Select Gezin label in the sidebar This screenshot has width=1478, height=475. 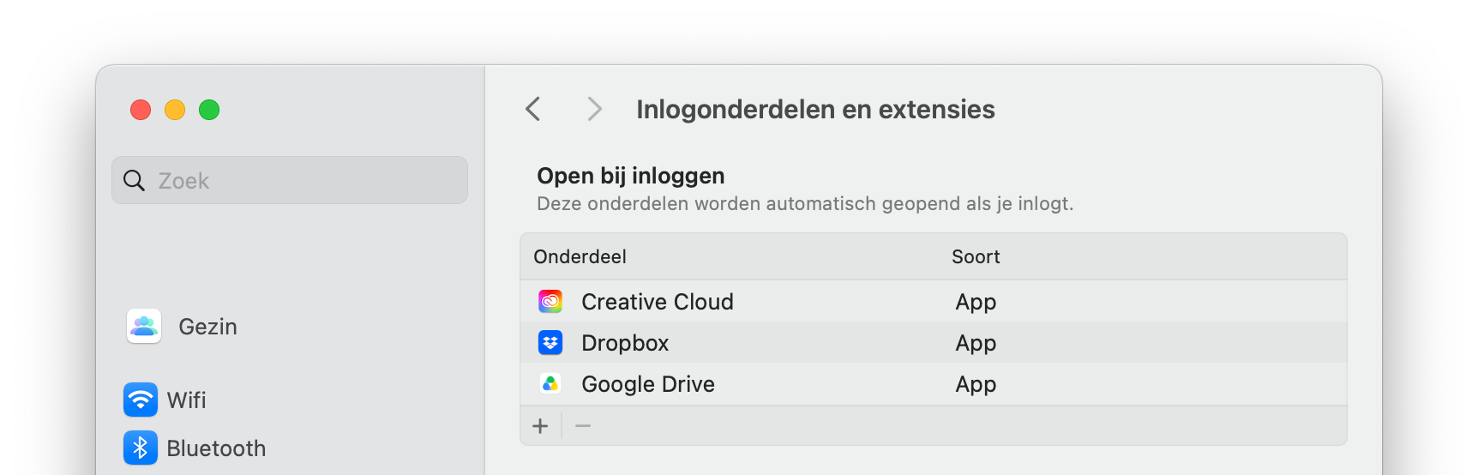[x=207, y=327]
